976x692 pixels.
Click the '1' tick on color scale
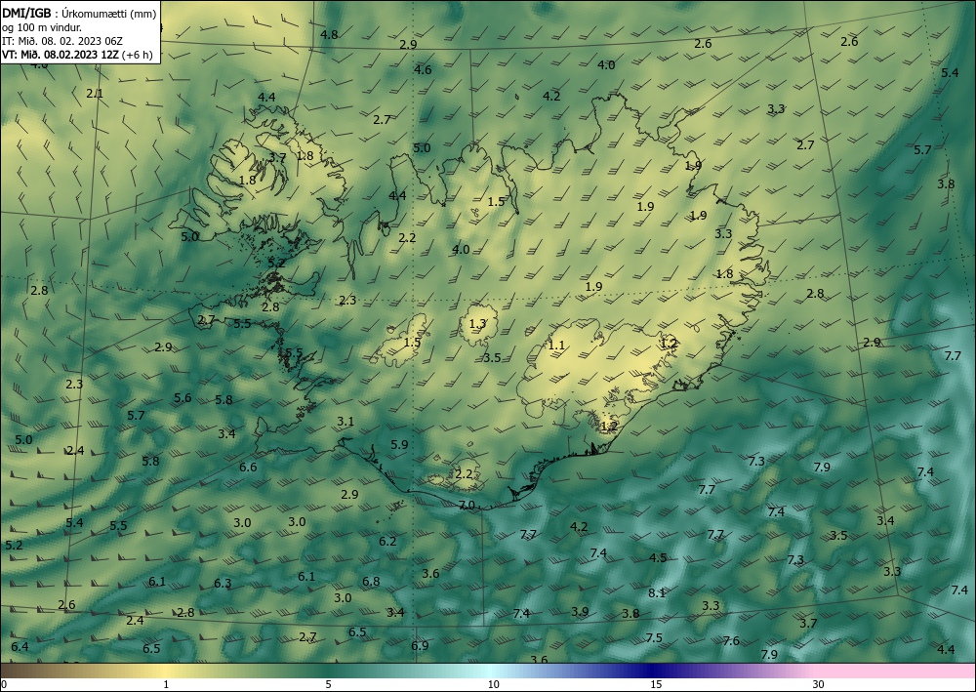coord(166,685)
